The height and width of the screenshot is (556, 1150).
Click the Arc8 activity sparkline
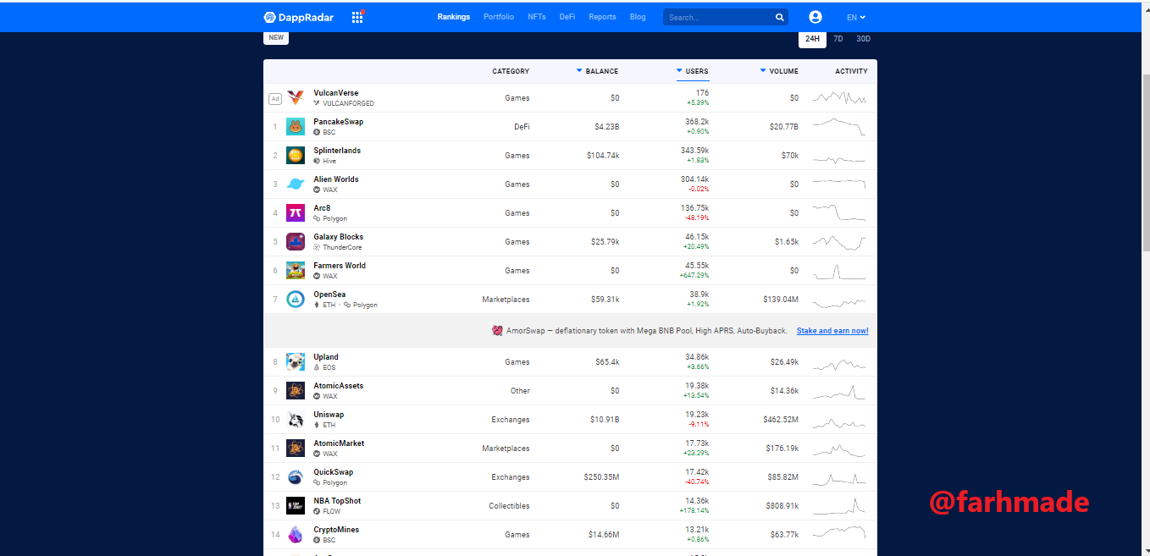(x=839, y=213)
